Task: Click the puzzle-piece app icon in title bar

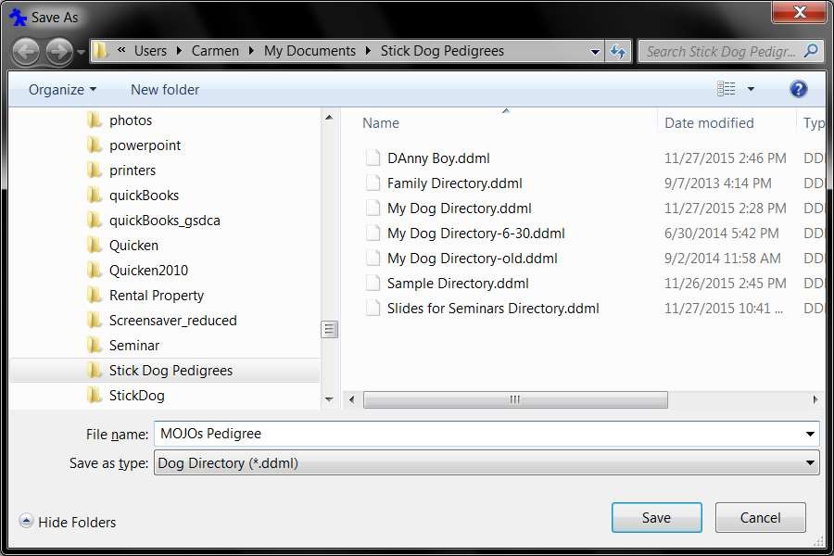Action: [19, 16]
